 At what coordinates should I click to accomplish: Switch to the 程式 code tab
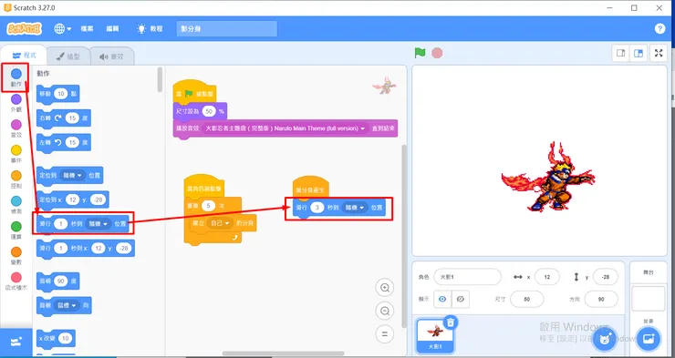24,56
